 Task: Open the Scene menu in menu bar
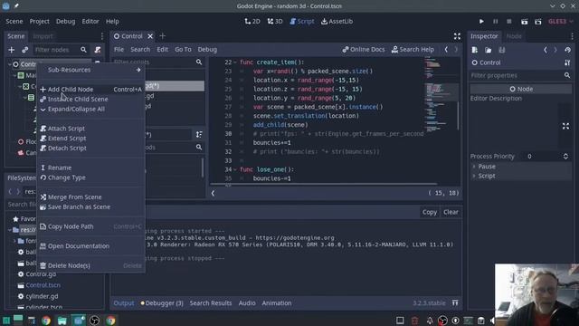click(14, 22)
